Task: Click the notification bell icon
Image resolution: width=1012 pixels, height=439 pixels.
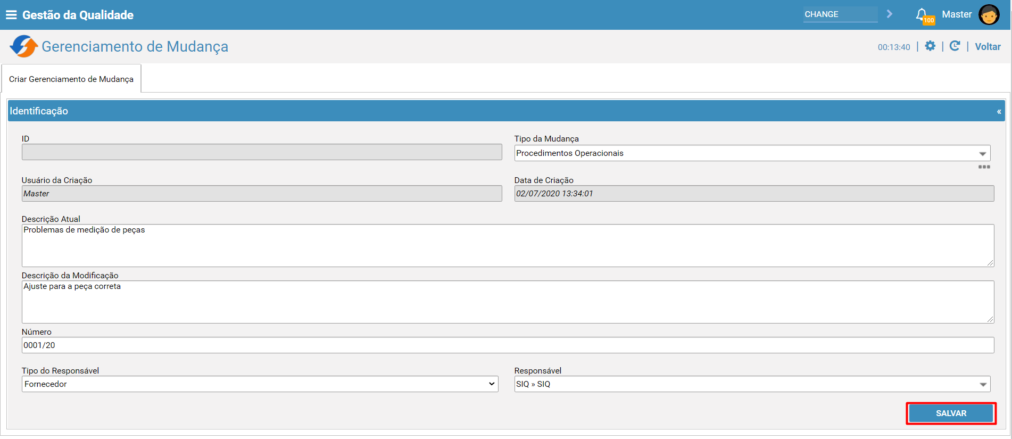Action: point(922,14)
